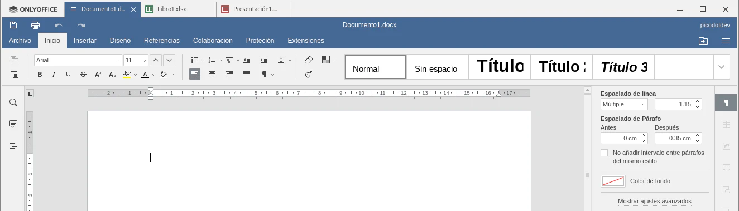
Task: Click the paste icon in the toolbar
Action: tap(15, 74)
